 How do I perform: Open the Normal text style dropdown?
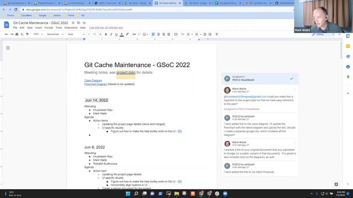[x=55, y=34]
